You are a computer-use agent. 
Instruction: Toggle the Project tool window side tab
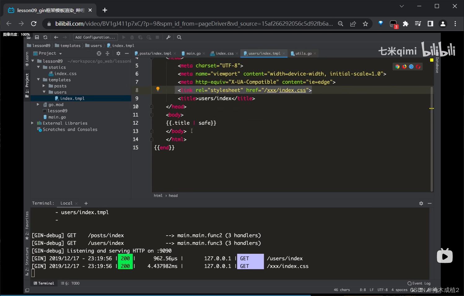27,84
